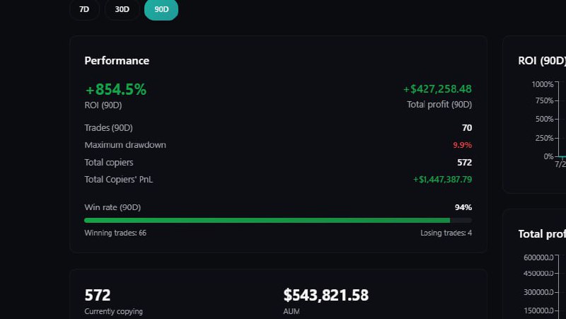Click the 600000.0 axis label on profit chart

[x=538, y=257]
